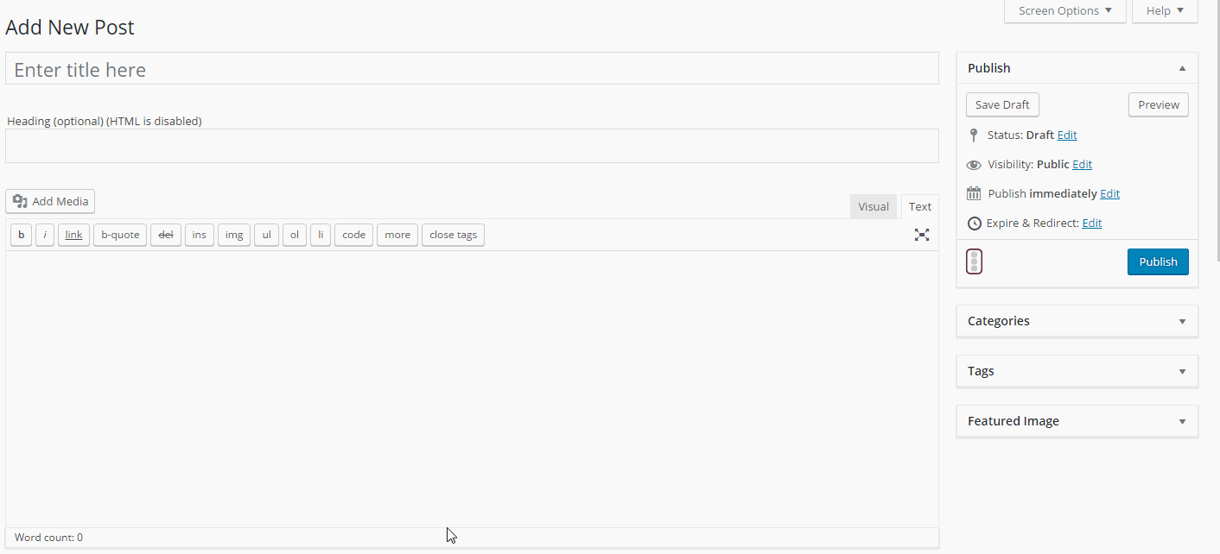Edit the Expire & Redirect link
The height and width of the screenshot is (554, 1220).
point(1092,223)
